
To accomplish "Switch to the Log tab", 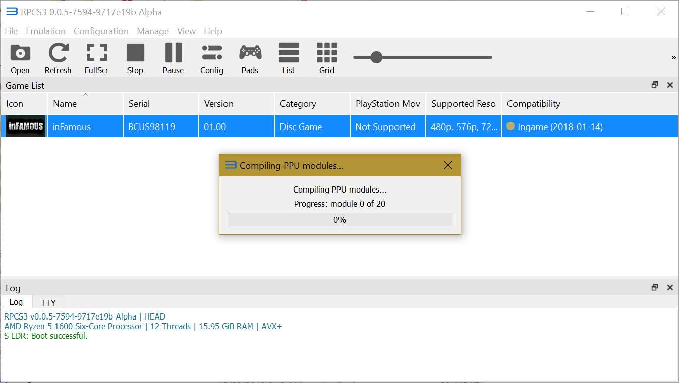I will pyautogui.click(x=16, y=302).
